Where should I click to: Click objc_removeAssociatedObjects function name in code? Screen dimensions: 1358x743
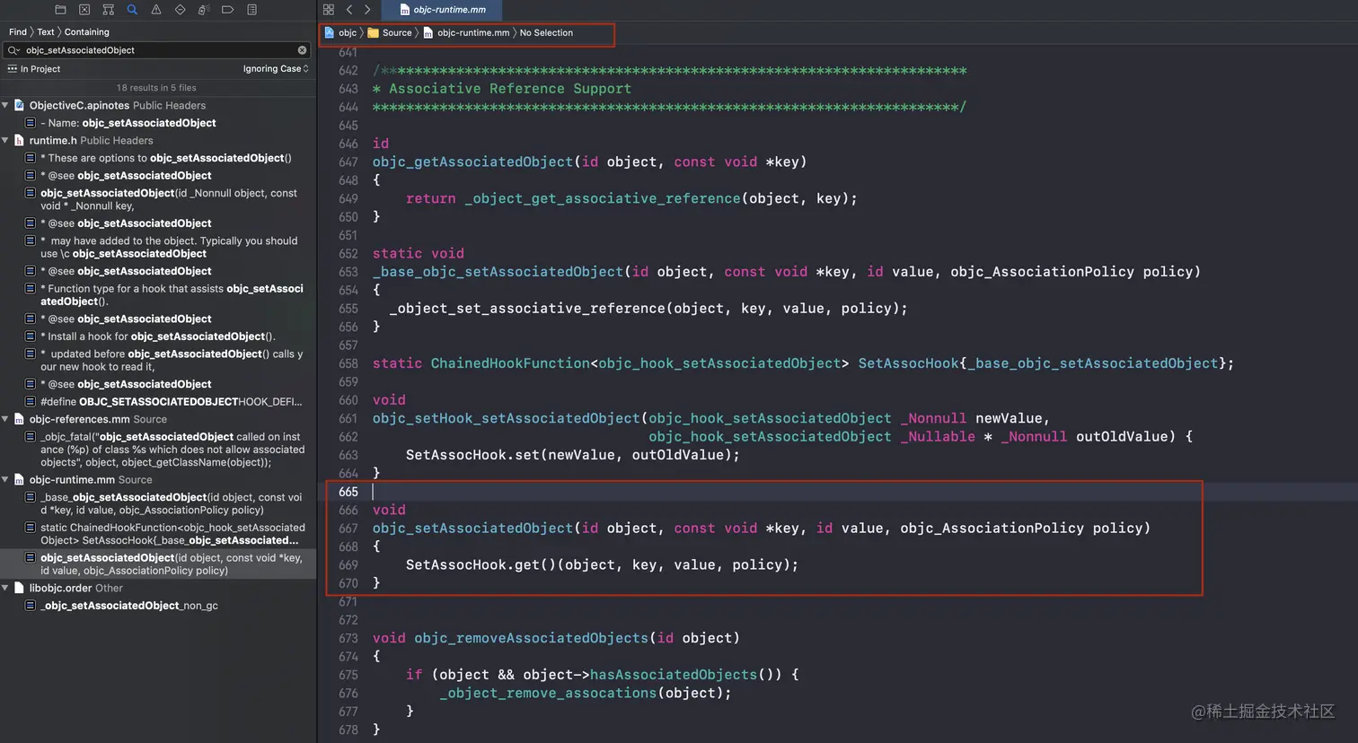[531, 638]
